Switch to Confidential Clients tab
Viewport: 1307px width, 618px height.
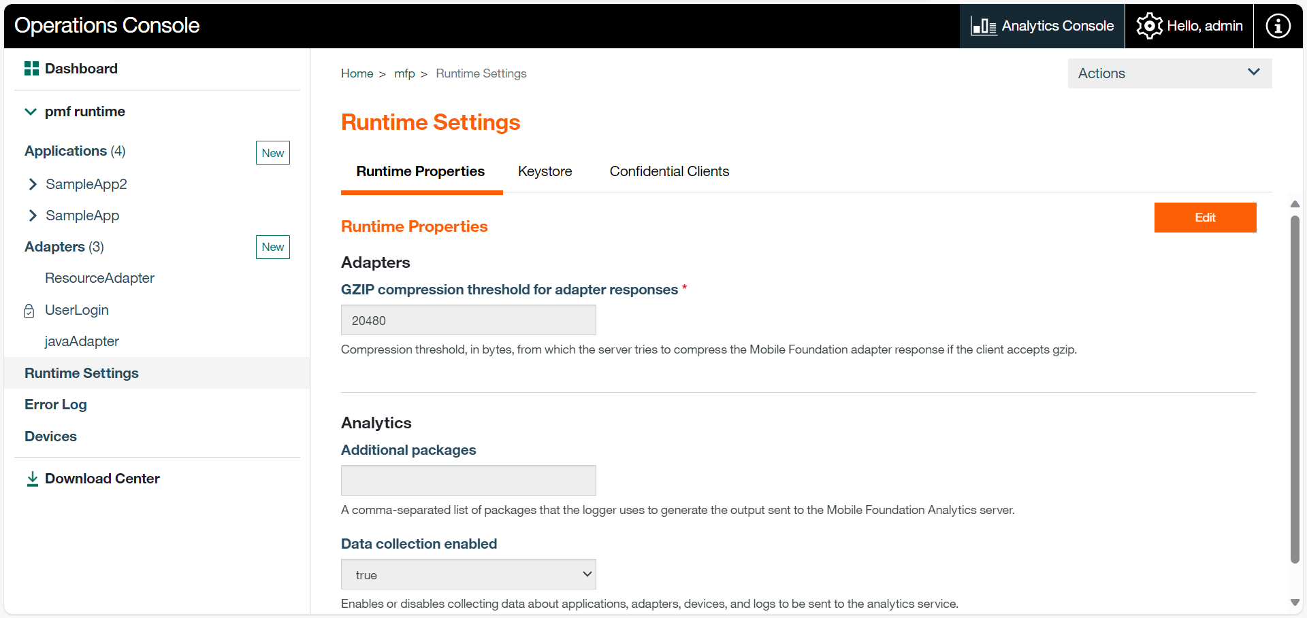(x=668, y=171)
